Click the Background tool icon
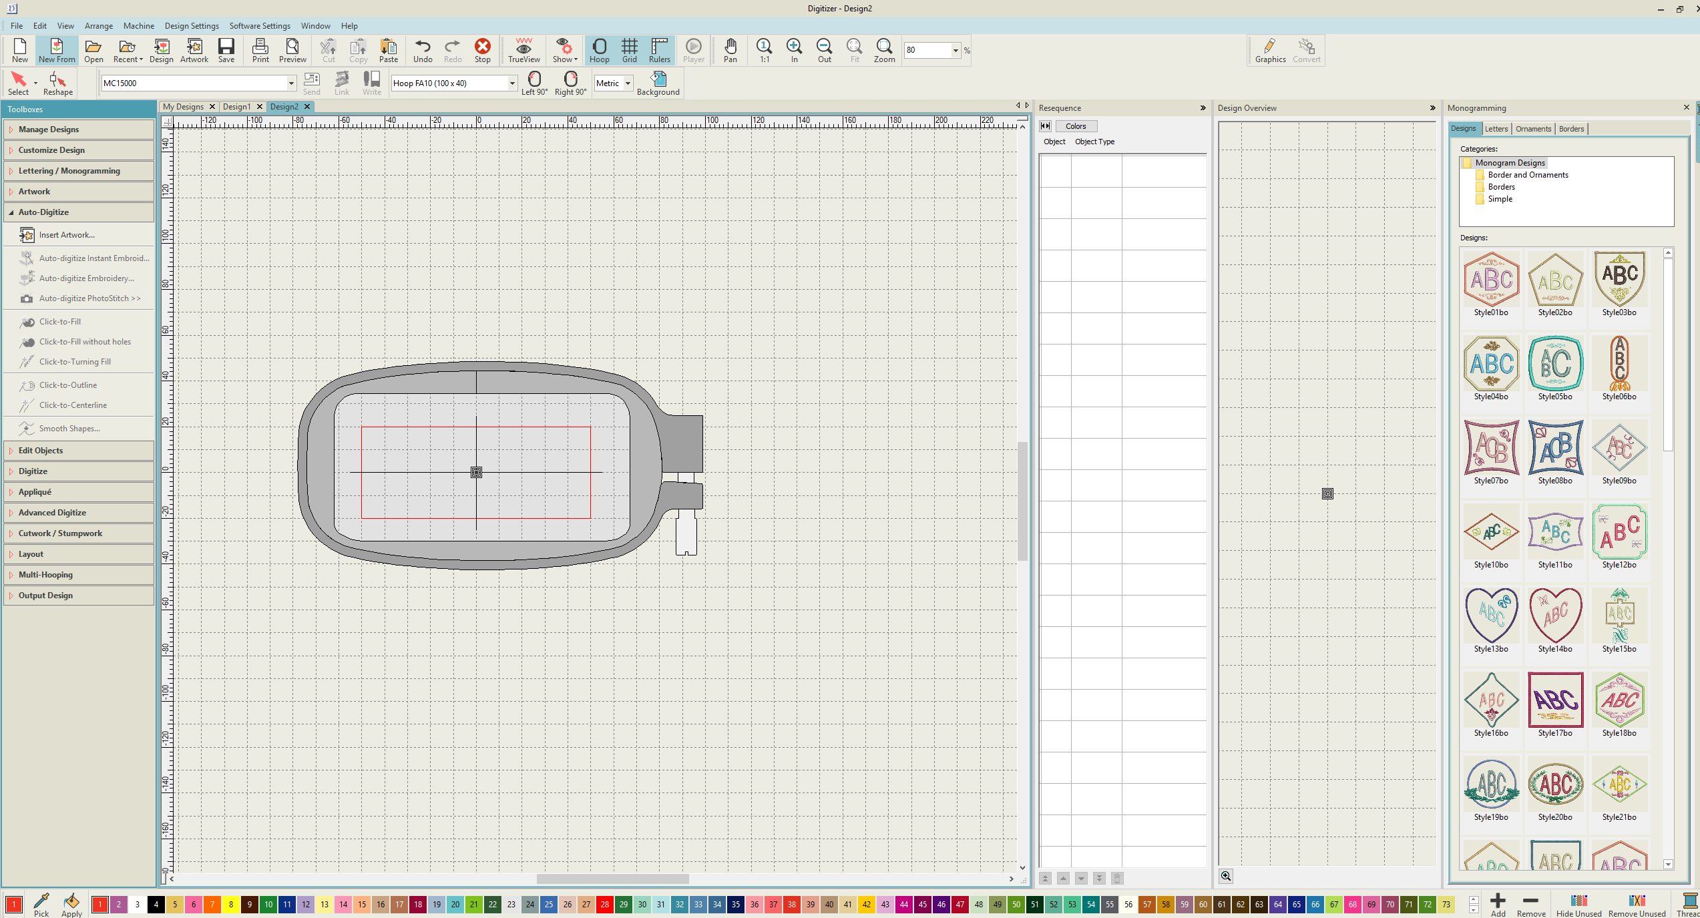This screenshot has height=918, width=1700. coord(658,83)
